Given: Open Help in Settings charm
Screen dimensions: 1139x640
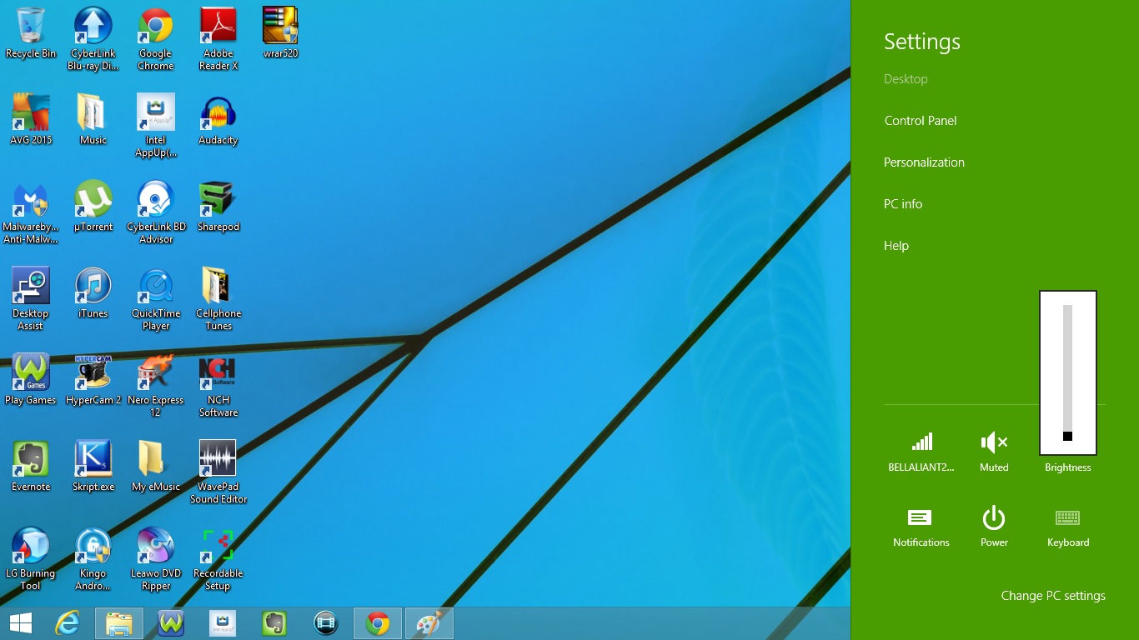Looking at the screenshot, I should pyautogui.click(x=896, y=246).
